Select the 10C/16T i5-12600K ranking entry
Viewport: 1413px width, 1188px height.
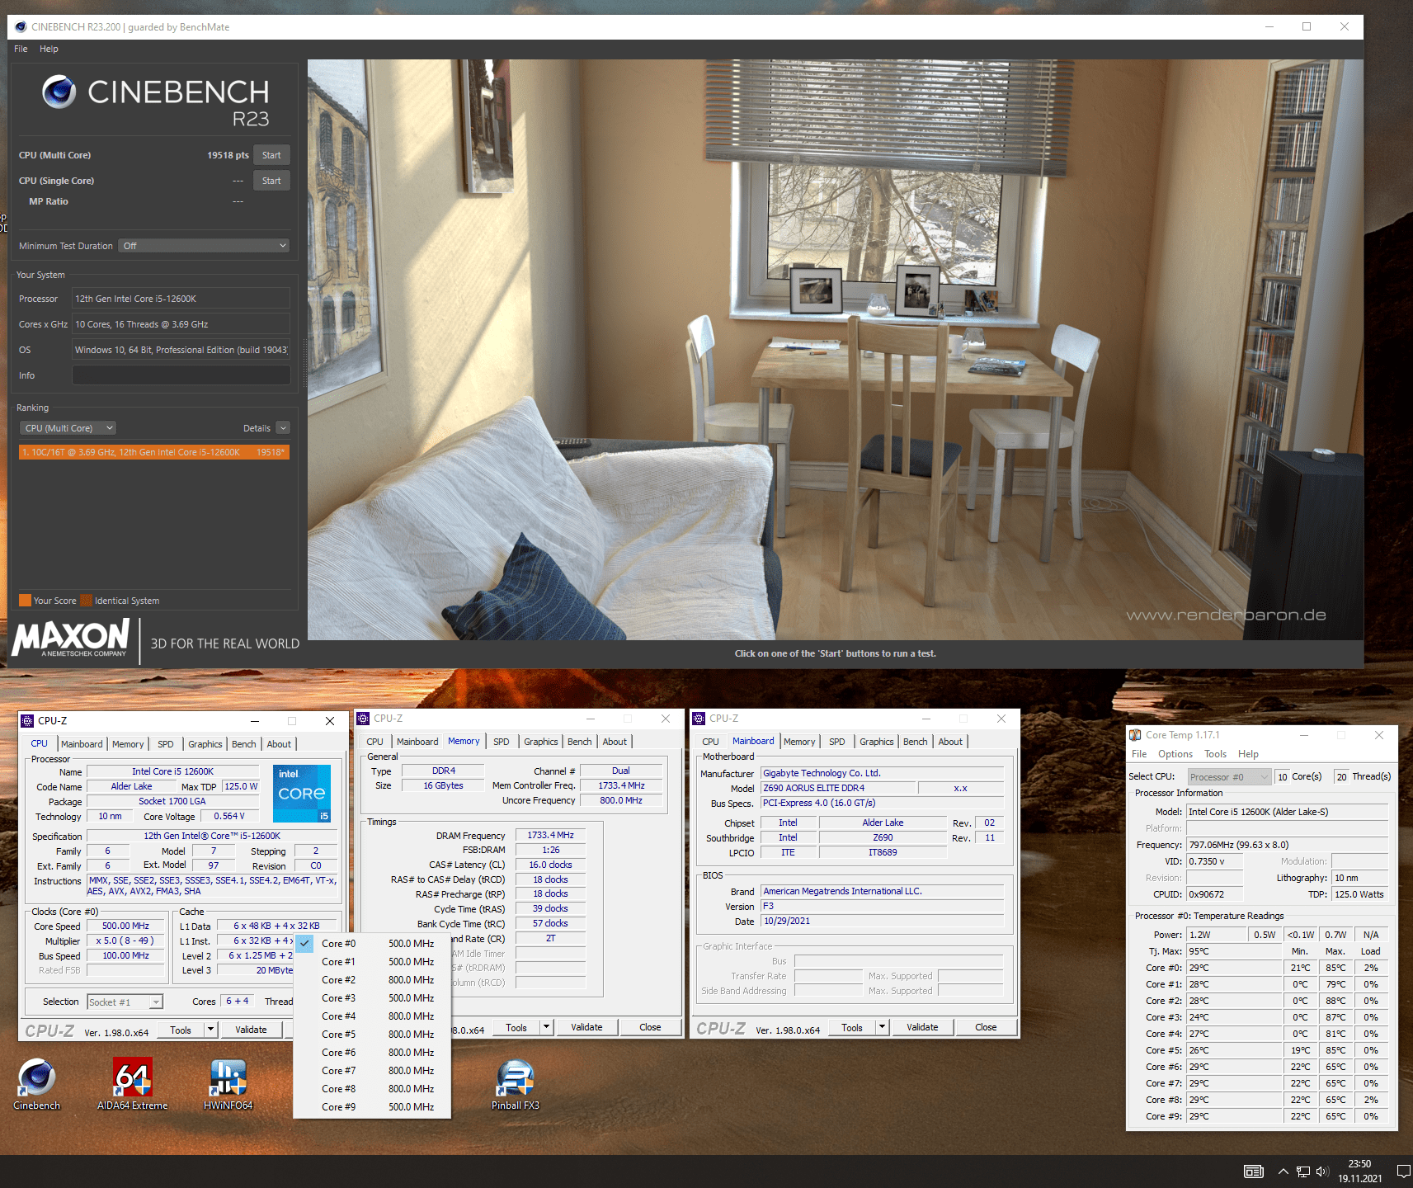click(154, 452)
